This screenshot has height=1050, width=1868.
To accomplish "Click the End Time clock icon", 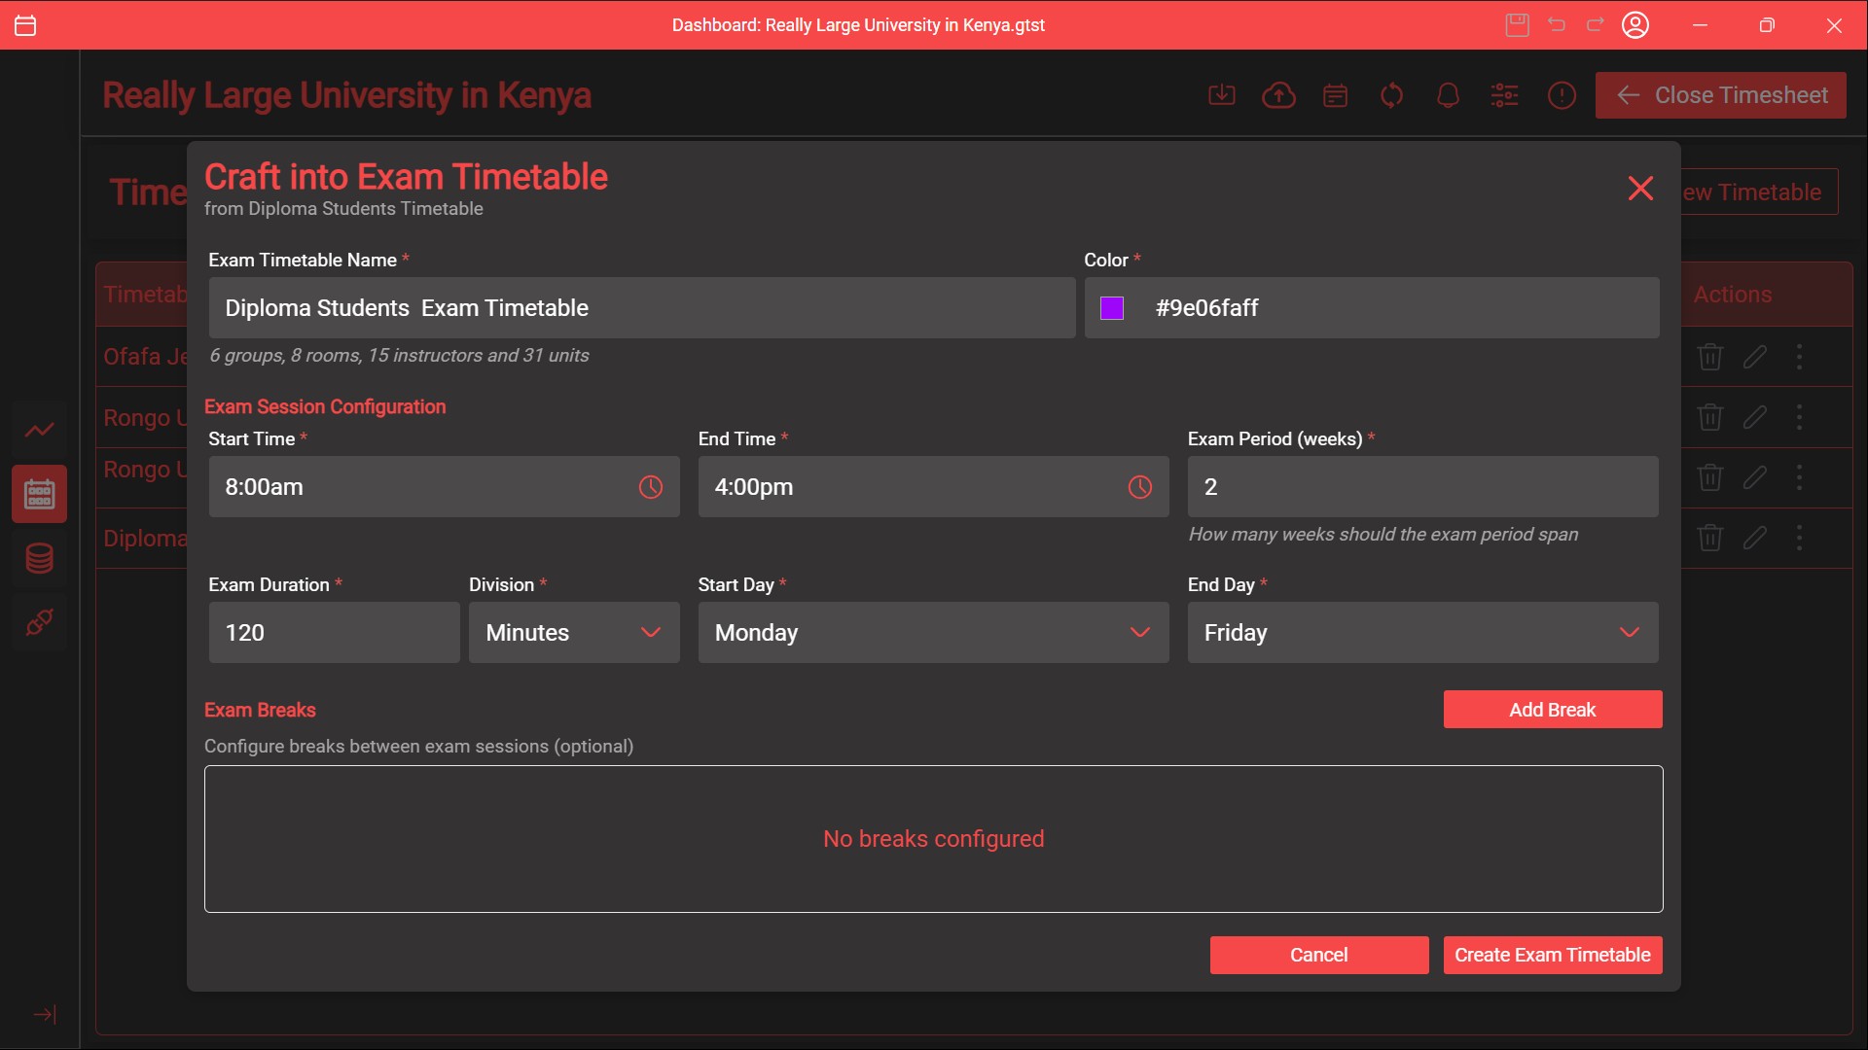I will [1139, 487].
